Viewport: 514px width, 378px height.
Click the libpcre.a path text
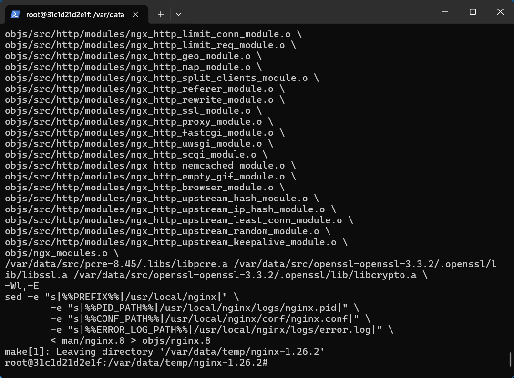click(x=116, y=264)
